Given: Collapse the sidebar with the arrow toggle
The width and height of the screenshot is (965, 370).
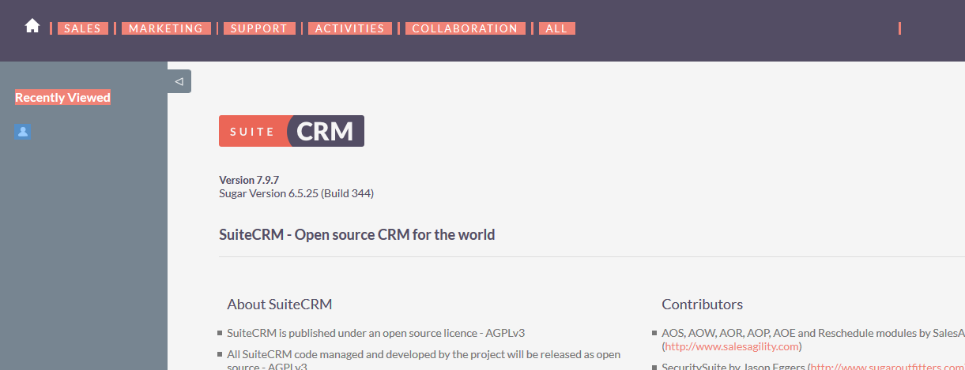Looking at the screenshot, I should (x=179, y=81).
